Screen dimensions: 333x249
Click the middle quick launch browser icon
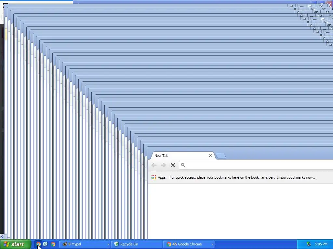click(46, 244)
